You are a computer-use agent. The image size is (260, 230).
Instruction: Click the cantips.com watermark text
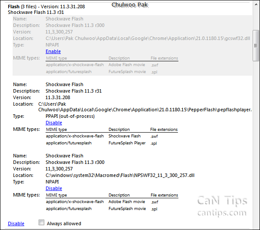coord(222,213)
